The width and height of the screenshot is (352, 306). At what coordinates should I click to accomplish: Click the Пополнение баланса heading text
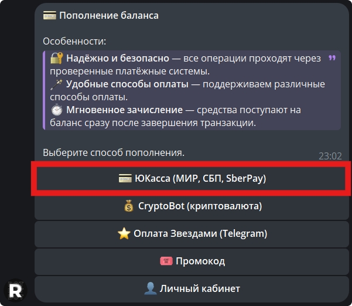click(x=109, y=16)
